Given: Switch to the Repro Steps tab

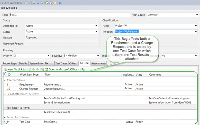Looking at the screenshot, I should [x=10, y=63].
